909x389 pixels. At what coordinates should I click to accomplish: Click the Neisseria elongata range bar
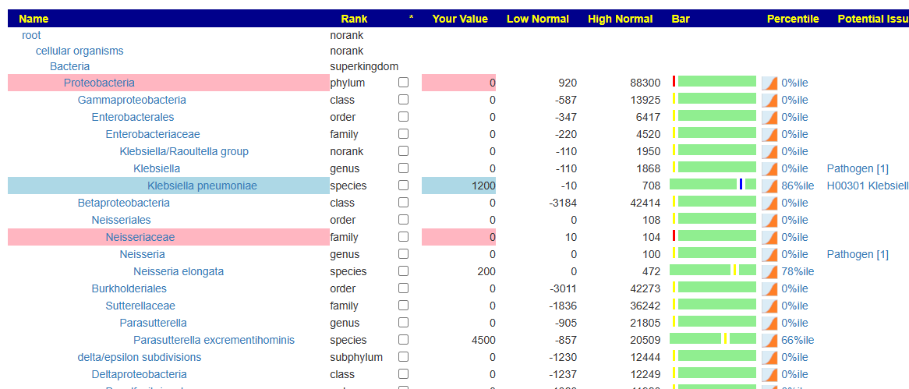pos(713,270)
